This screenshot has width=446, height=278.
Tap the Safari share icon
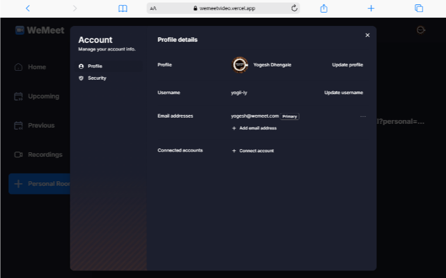click(x=324, y=8)
